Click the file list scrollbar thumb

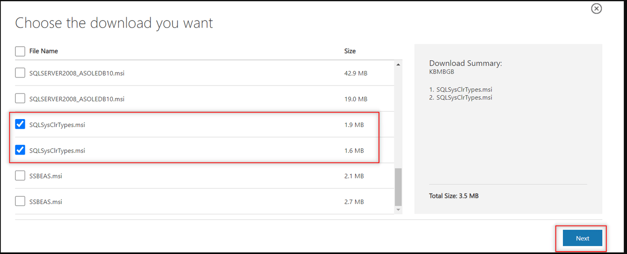tap(398, 187)
